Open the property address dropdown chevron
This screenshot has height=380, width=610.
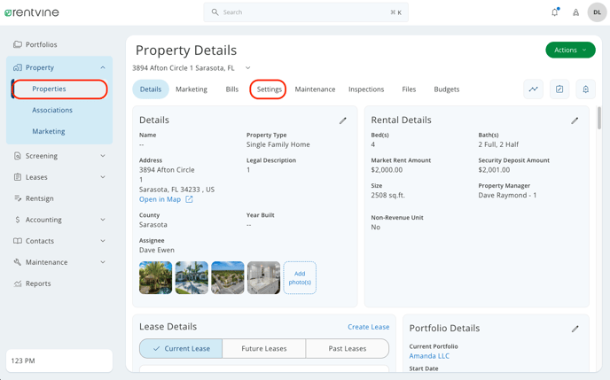coord(248,68)
